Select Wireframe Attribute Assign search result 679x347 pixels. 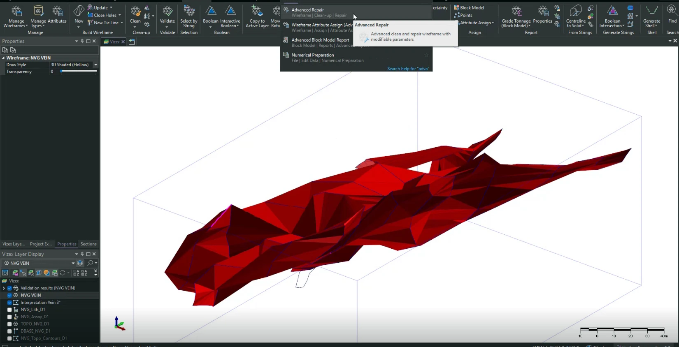pyautogui.click(x=317, y=28)
